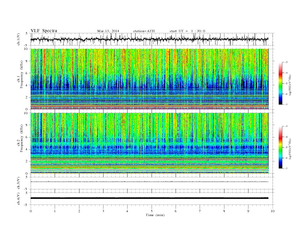Click the ch.1 voltage waveform trace
Image resolution: width=307 pixels, height=237 pixels.
(x=149, y=39)
